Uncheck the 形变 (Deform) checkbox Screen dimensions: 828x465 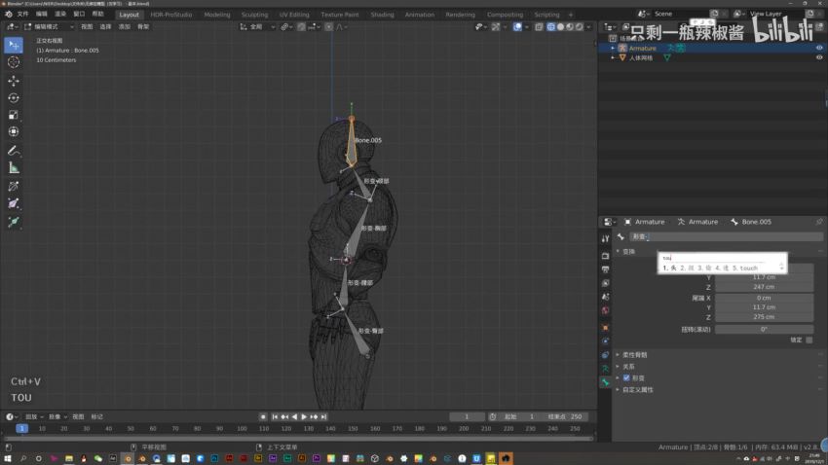click(626, 378)
